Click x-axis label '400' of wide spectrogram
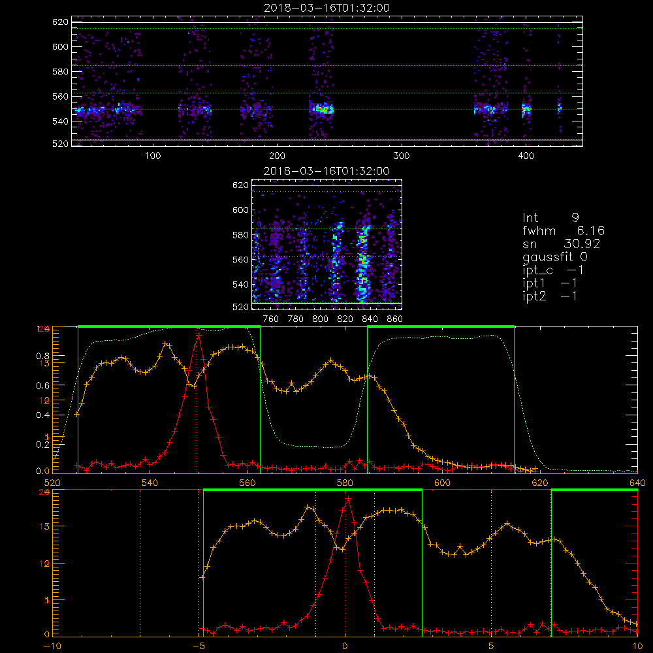 point(526,155)
